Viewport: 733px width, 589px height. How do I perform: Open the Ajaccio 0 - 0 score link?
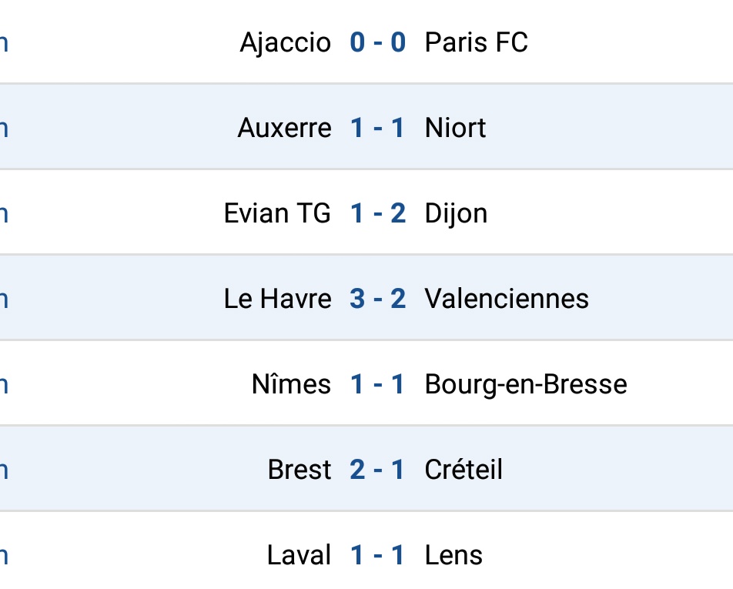click(378, 42)
